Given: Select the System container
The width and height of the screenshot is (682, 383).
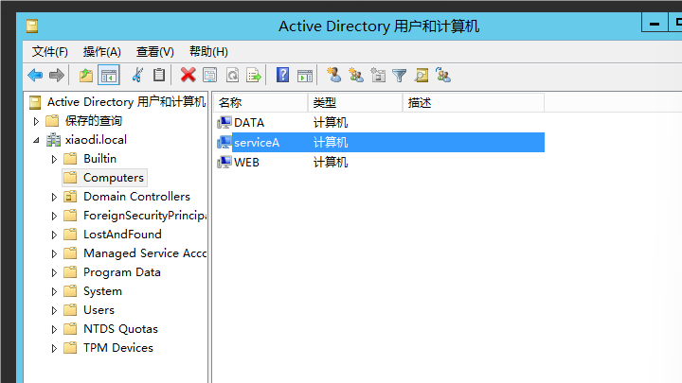Looking at the screenshot, I should [102, 291].
